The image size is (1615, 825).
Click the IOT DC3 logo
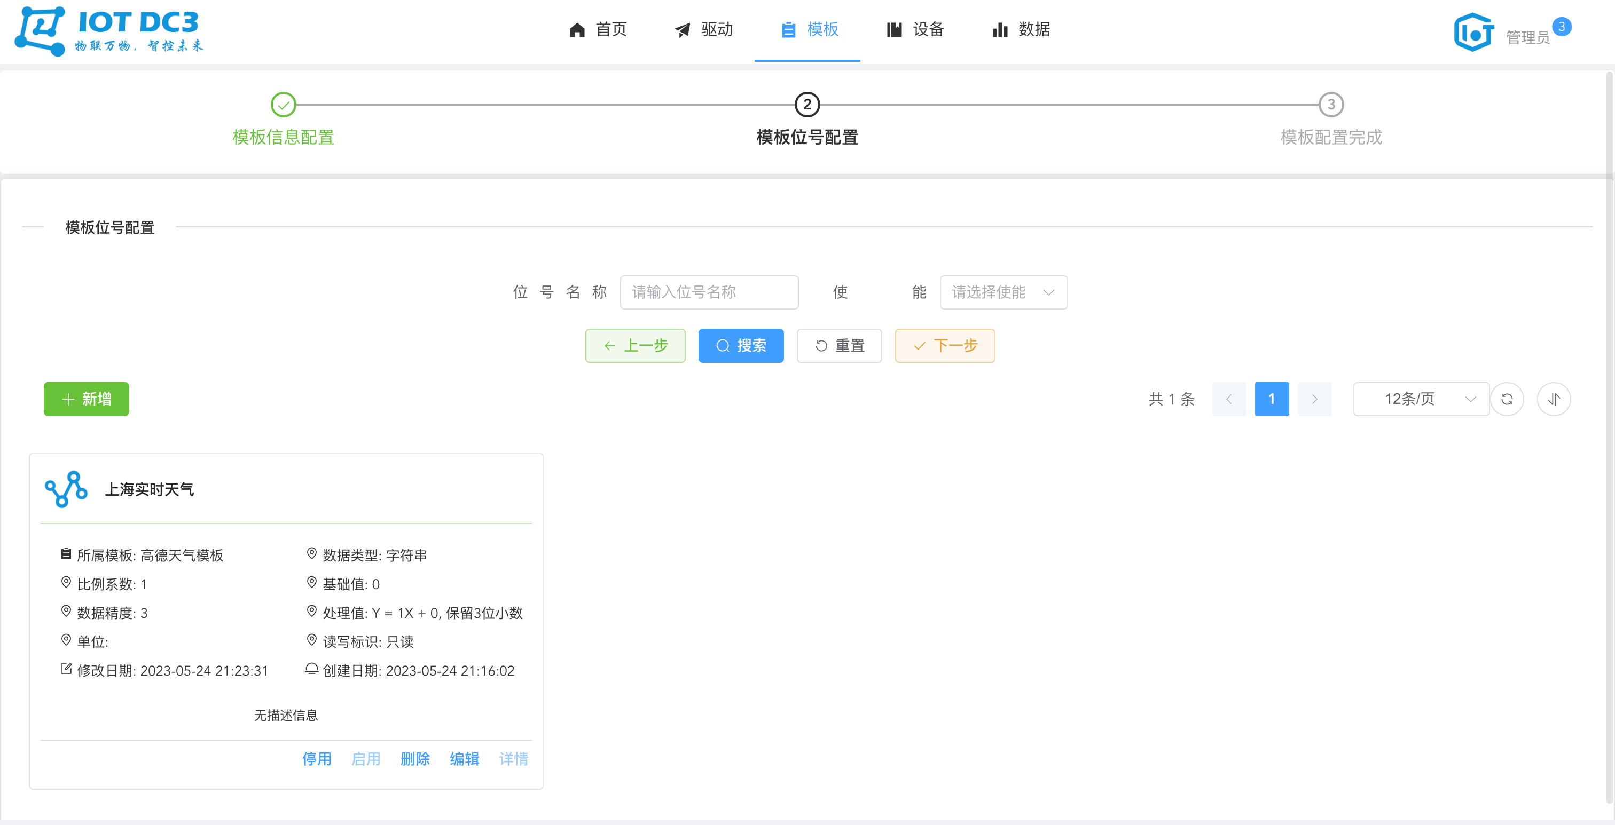pos(107,30)
